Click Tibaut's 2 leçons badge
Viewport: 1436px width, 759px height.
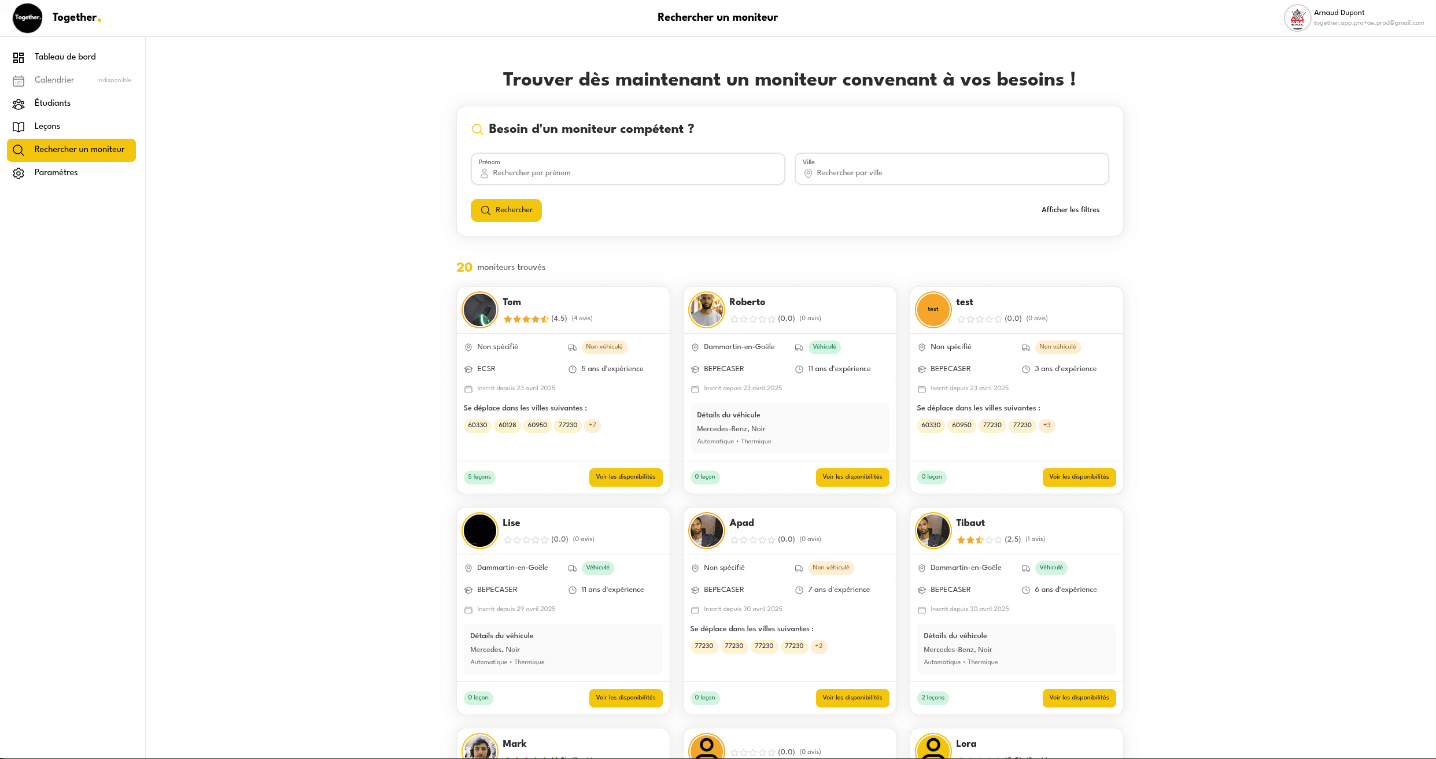(x=933, y=698)
